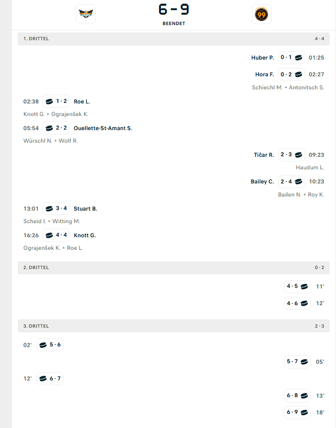Click the 6-9 final goal badge
Viewport: 336px width, 428px height.
tap(297, 412)
